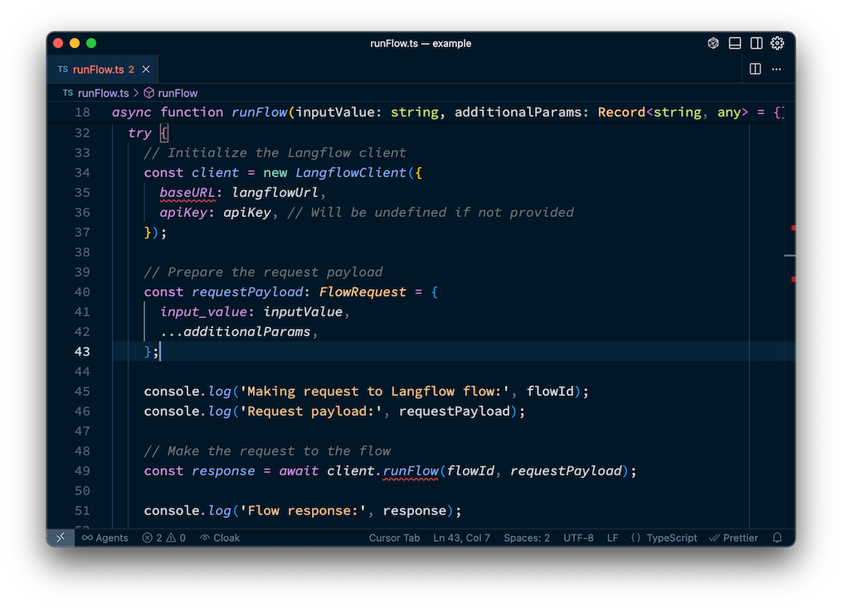Click Ln 43, Col 7 to go to line
Viewport: 842px width, 608px height.
tap(461, 538)
